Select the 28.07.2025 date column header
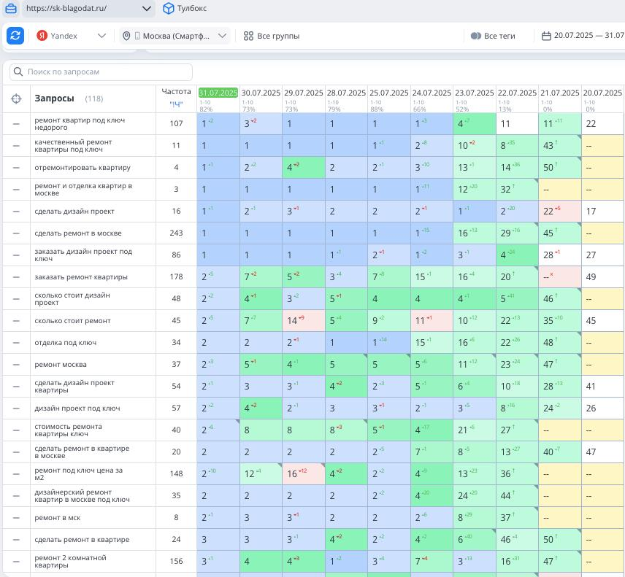This screenshot has height=577, width=625. click(346, 93)
